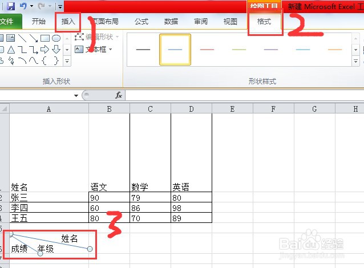Click cell containing 数学
Viewport: 364px width, 268px height.
[x=150, y=152]
